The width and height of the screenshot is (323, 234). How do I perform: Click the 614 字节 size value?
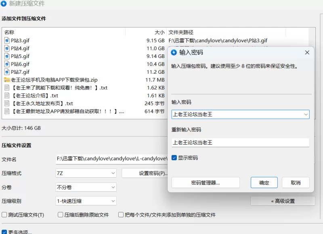coord(155,111)
